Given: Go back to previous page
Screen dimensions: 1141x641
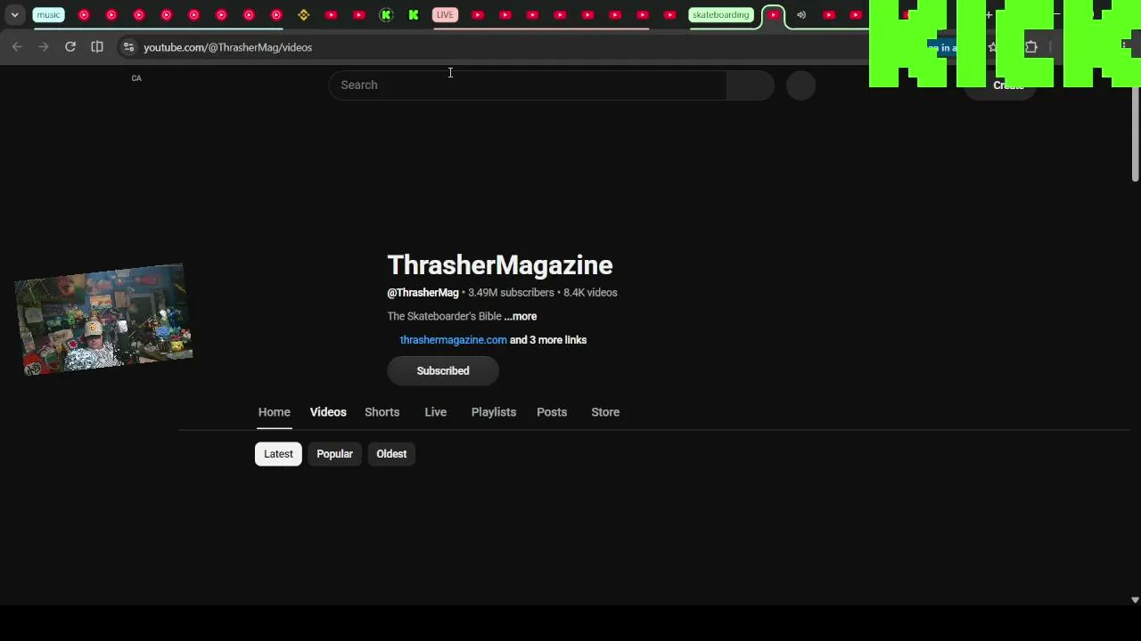Looking at the screenshot, I should click(x=17, y=47).
